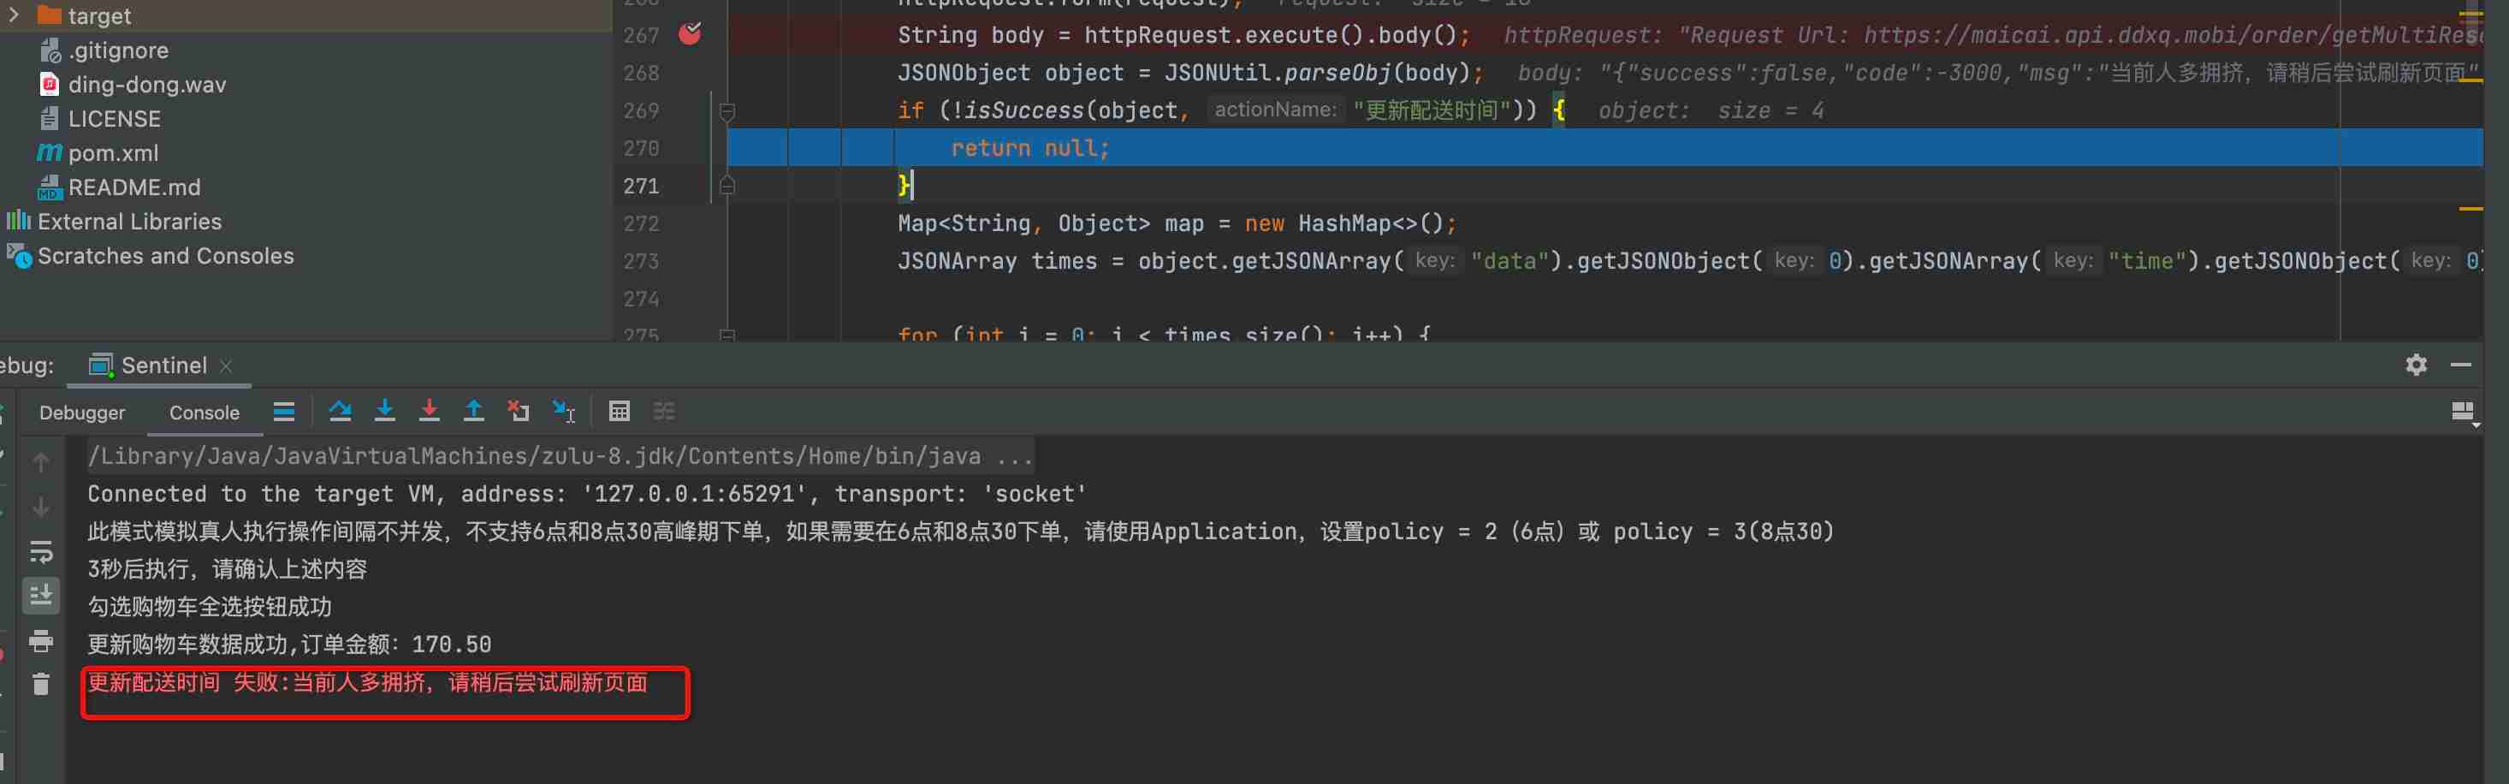Open layout settings icon at right

click(x=2464, y=413)
